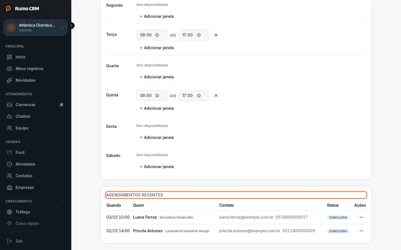
Task: Click the unread badge 4 on Conversas
Action: [61, 105]
